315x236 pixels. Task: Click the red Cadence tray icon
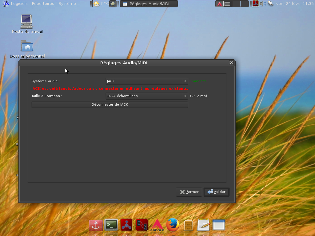(256, 4)
